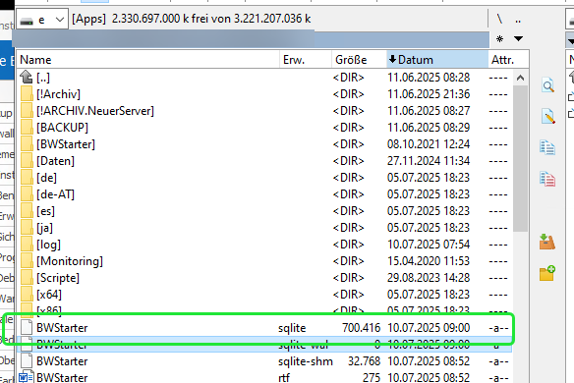Click the date '11.06.2025 21:36' cell
The height and width of the screenshot is (383, 574).
(429, 94)
